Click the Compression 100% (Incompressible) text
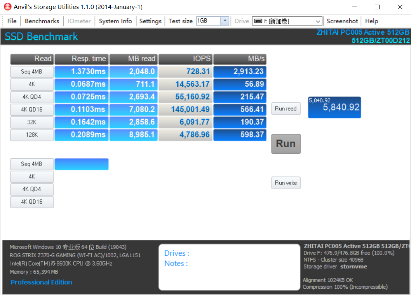This screenshot has width=411, height=295. coord(345,287)
